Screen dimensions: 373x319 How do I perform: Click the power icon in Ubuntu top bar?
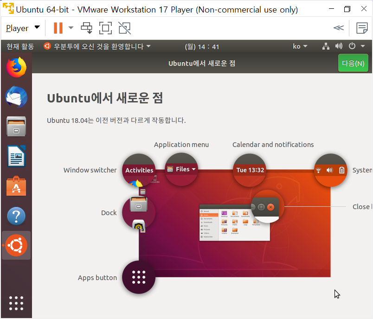[352, 46]
